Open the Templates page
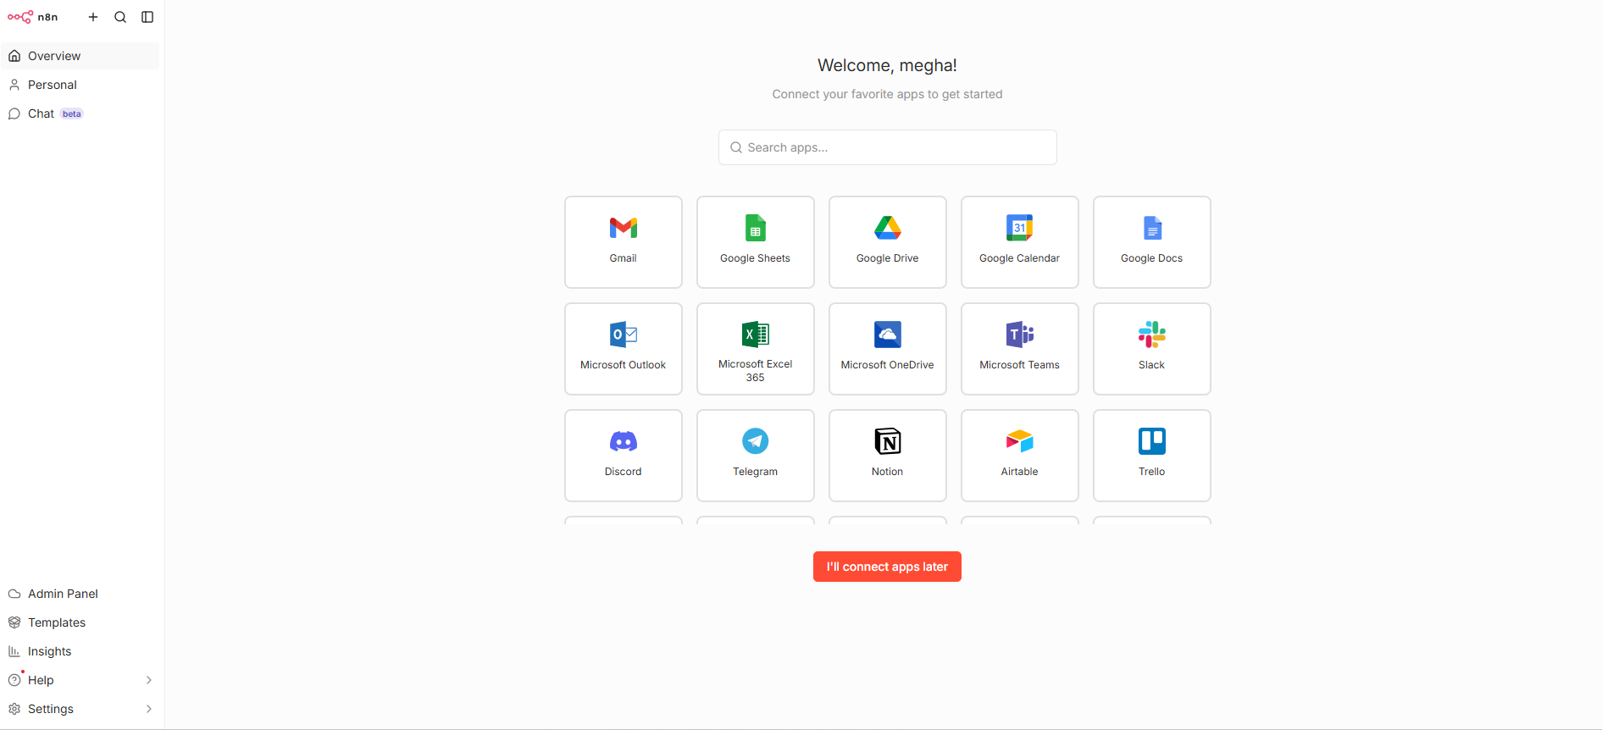The height and width of the screenshot is (730, 1602). pyautogui.click(x=57, y=622)
